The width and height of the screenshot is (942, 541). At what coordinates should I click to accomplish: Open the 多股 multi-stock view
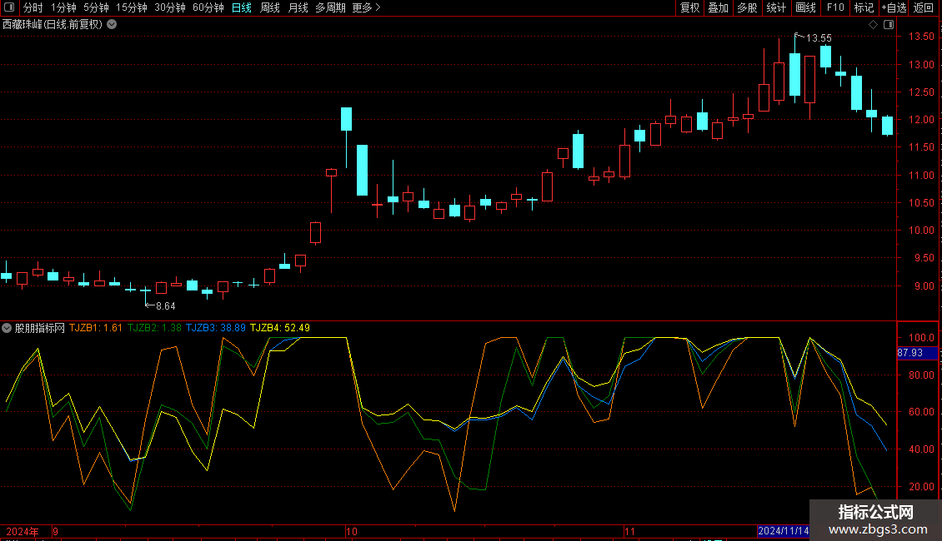(748, 7)
